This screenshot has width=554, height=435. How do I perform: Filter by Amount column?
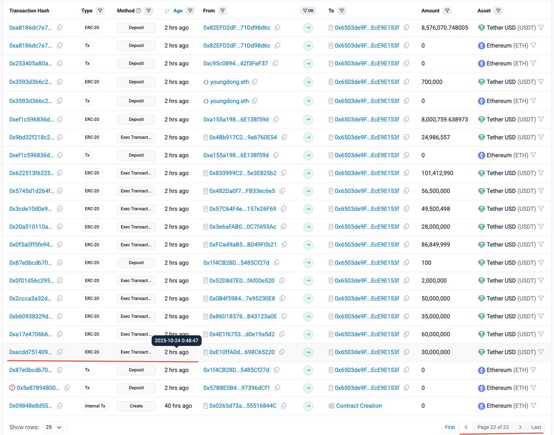[447, 11]
